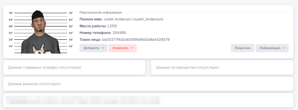298x110 pixels.
Task: Open the red Изменить dropdown
Action: point(123,48)
